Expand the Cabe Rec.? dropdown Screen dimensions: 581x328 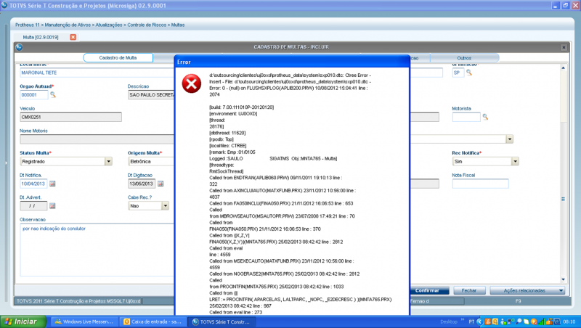pos(166,206)
